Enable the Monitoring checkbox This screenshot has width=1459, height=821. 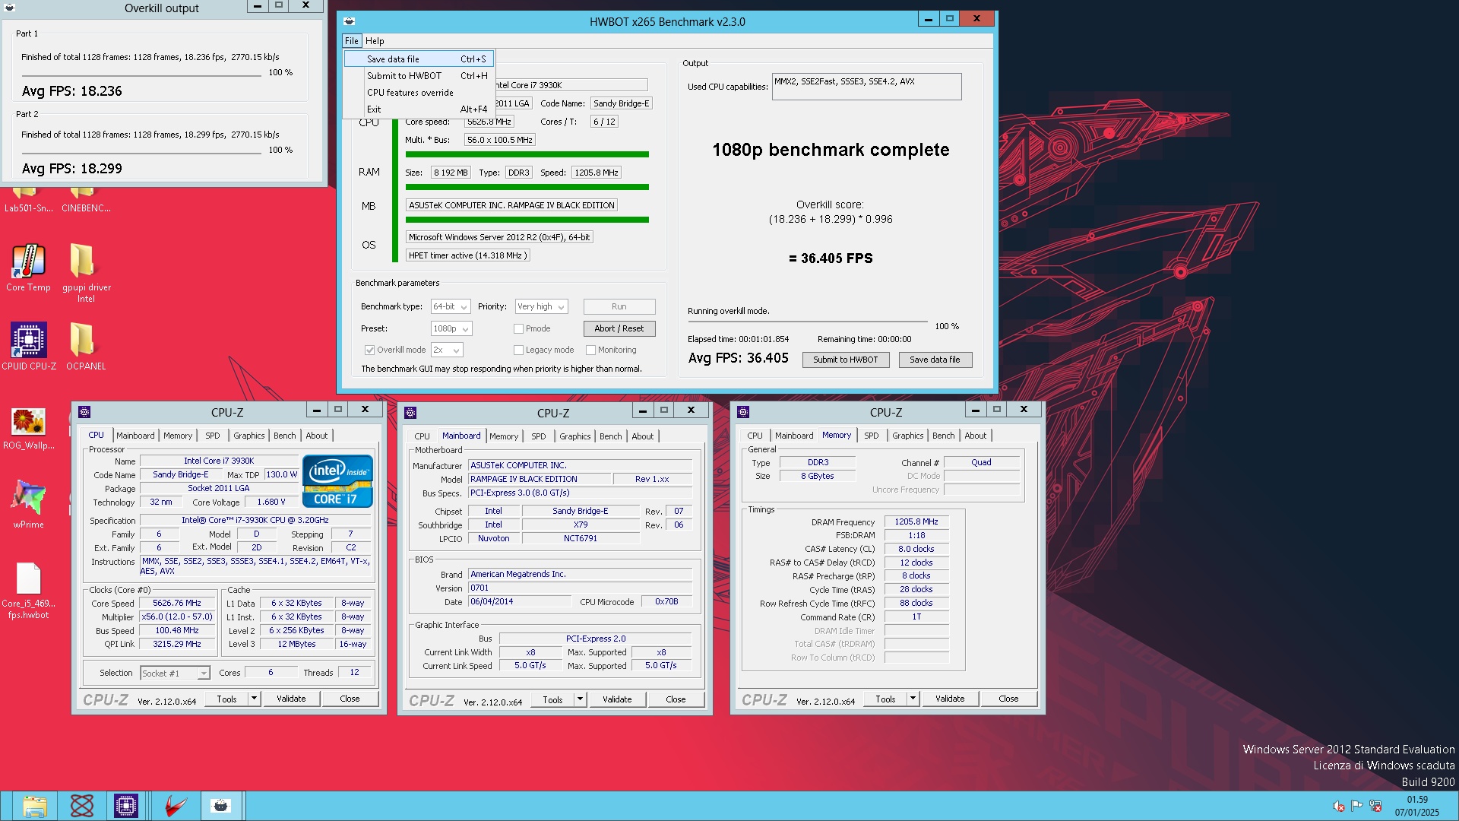coord(590,350)
